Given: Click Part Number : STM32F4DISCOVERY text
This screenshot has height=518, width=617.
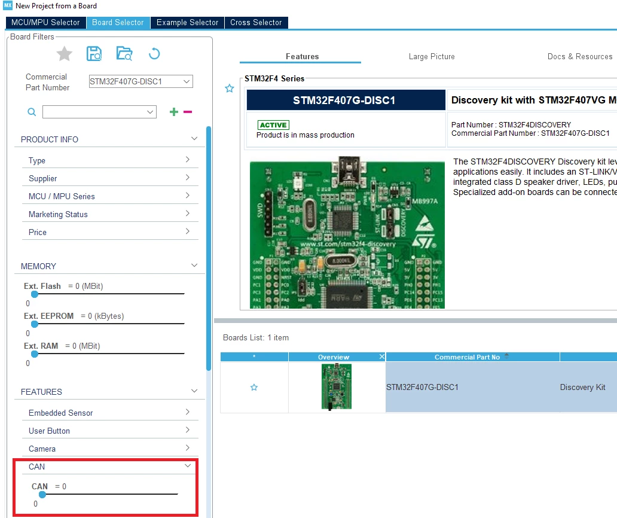Looking at the screenshot, I should (511, 124).
